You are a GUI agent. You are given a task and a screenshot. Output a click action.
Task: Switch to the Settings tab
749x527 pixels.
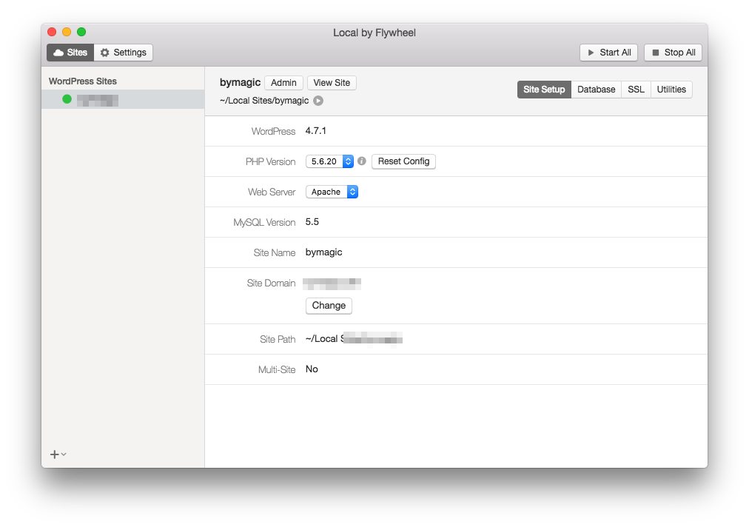pos(124,53)
